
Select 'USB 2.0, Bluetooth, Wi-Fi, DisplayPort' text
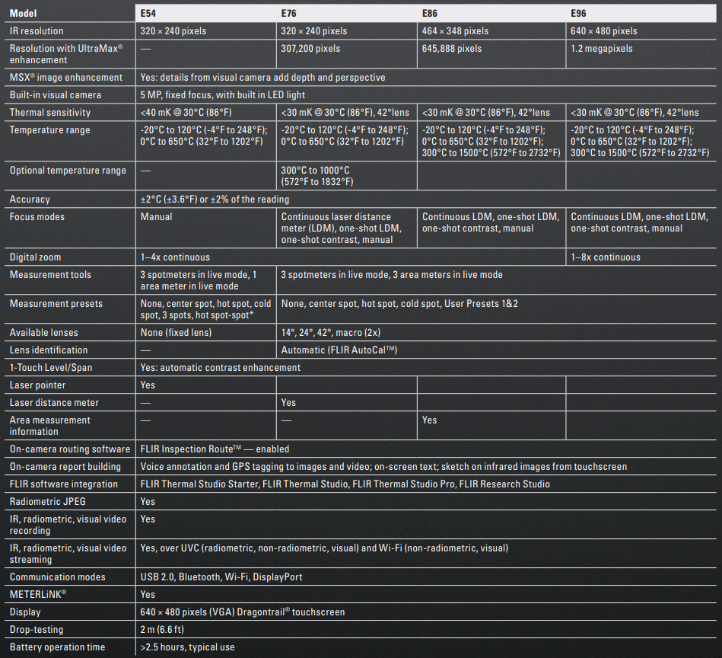click(x=221, y=577)
